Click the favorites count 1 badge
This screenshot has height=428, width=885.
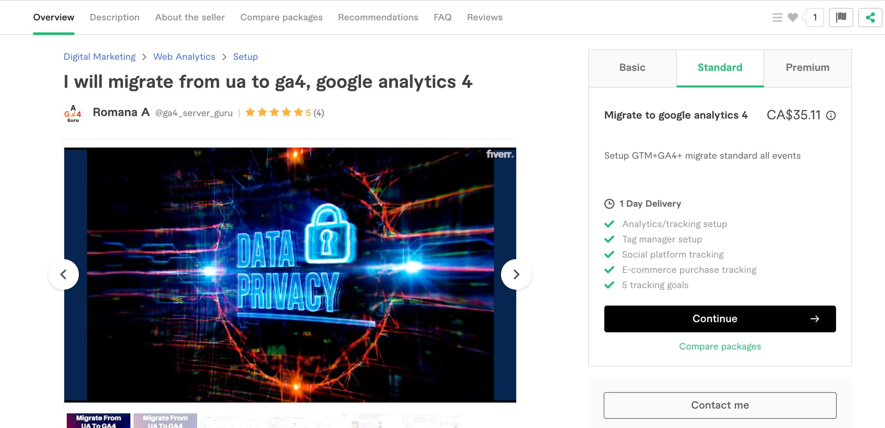[x=815, y=18]
